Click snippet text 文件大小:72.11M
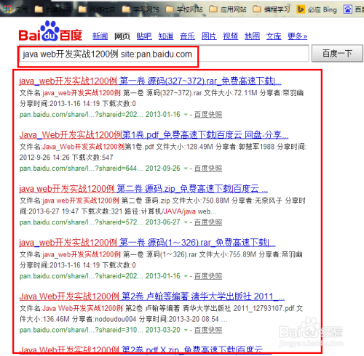Image resolution: width=364 pixels, height=356 pixels. coord(231,93)
